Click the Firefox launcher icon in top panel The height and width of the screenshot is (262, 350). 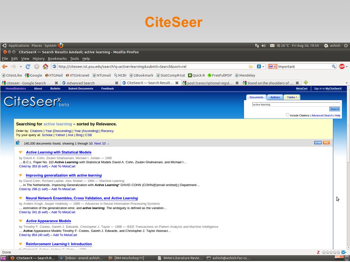coord(61,46)
